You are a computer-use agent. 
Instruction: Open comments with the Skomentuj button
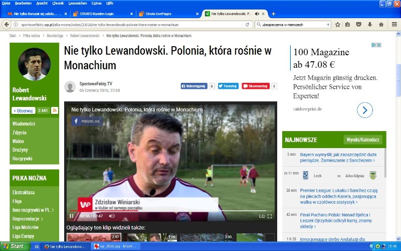(x=256, y=86)
